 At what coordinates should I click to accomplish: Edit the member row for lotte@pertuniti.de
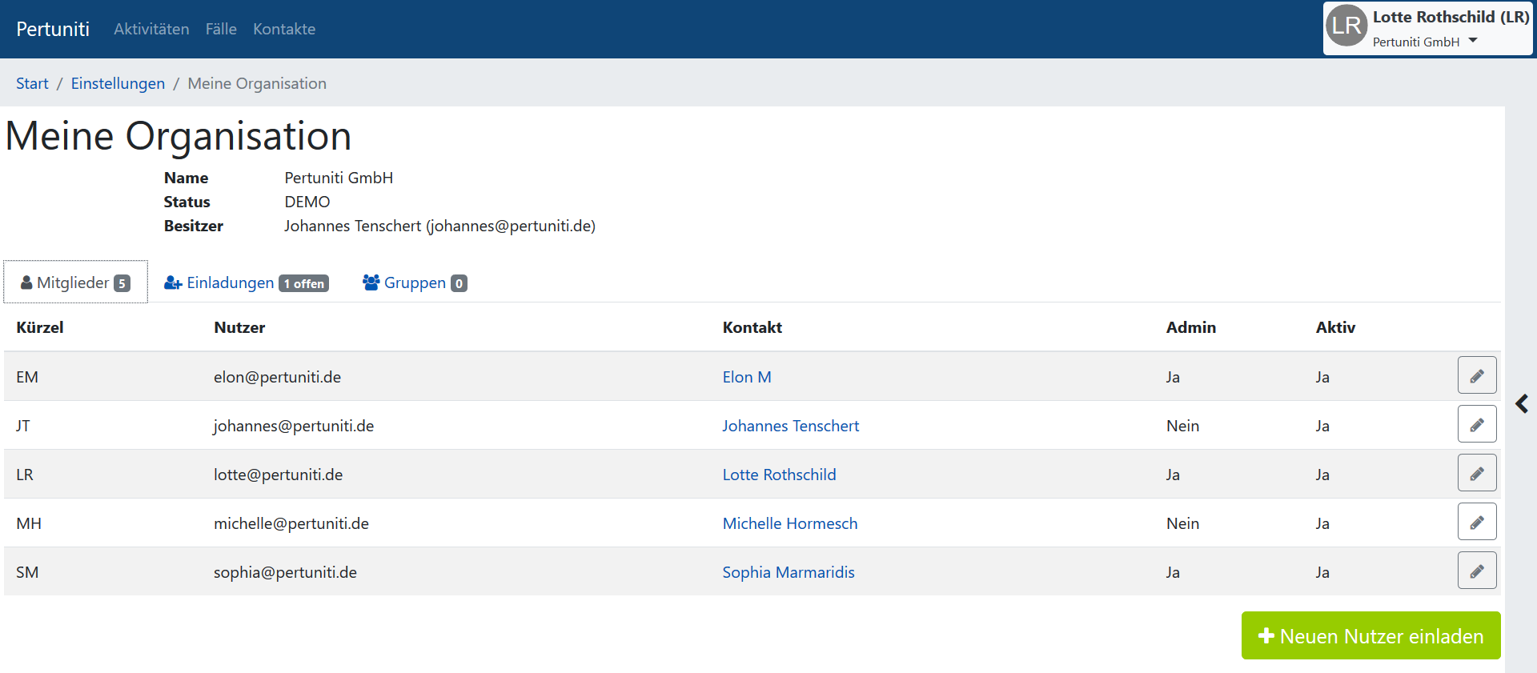1477,473
